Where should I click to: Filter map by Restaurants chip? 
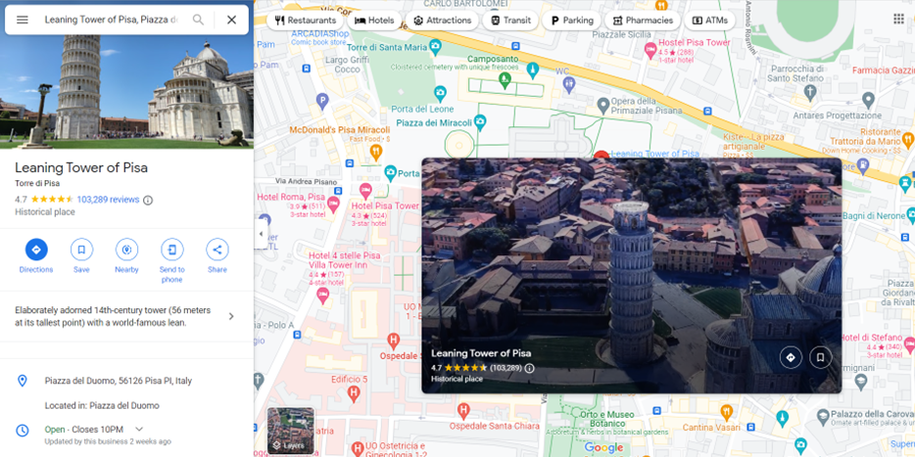(x=306, y=20)
